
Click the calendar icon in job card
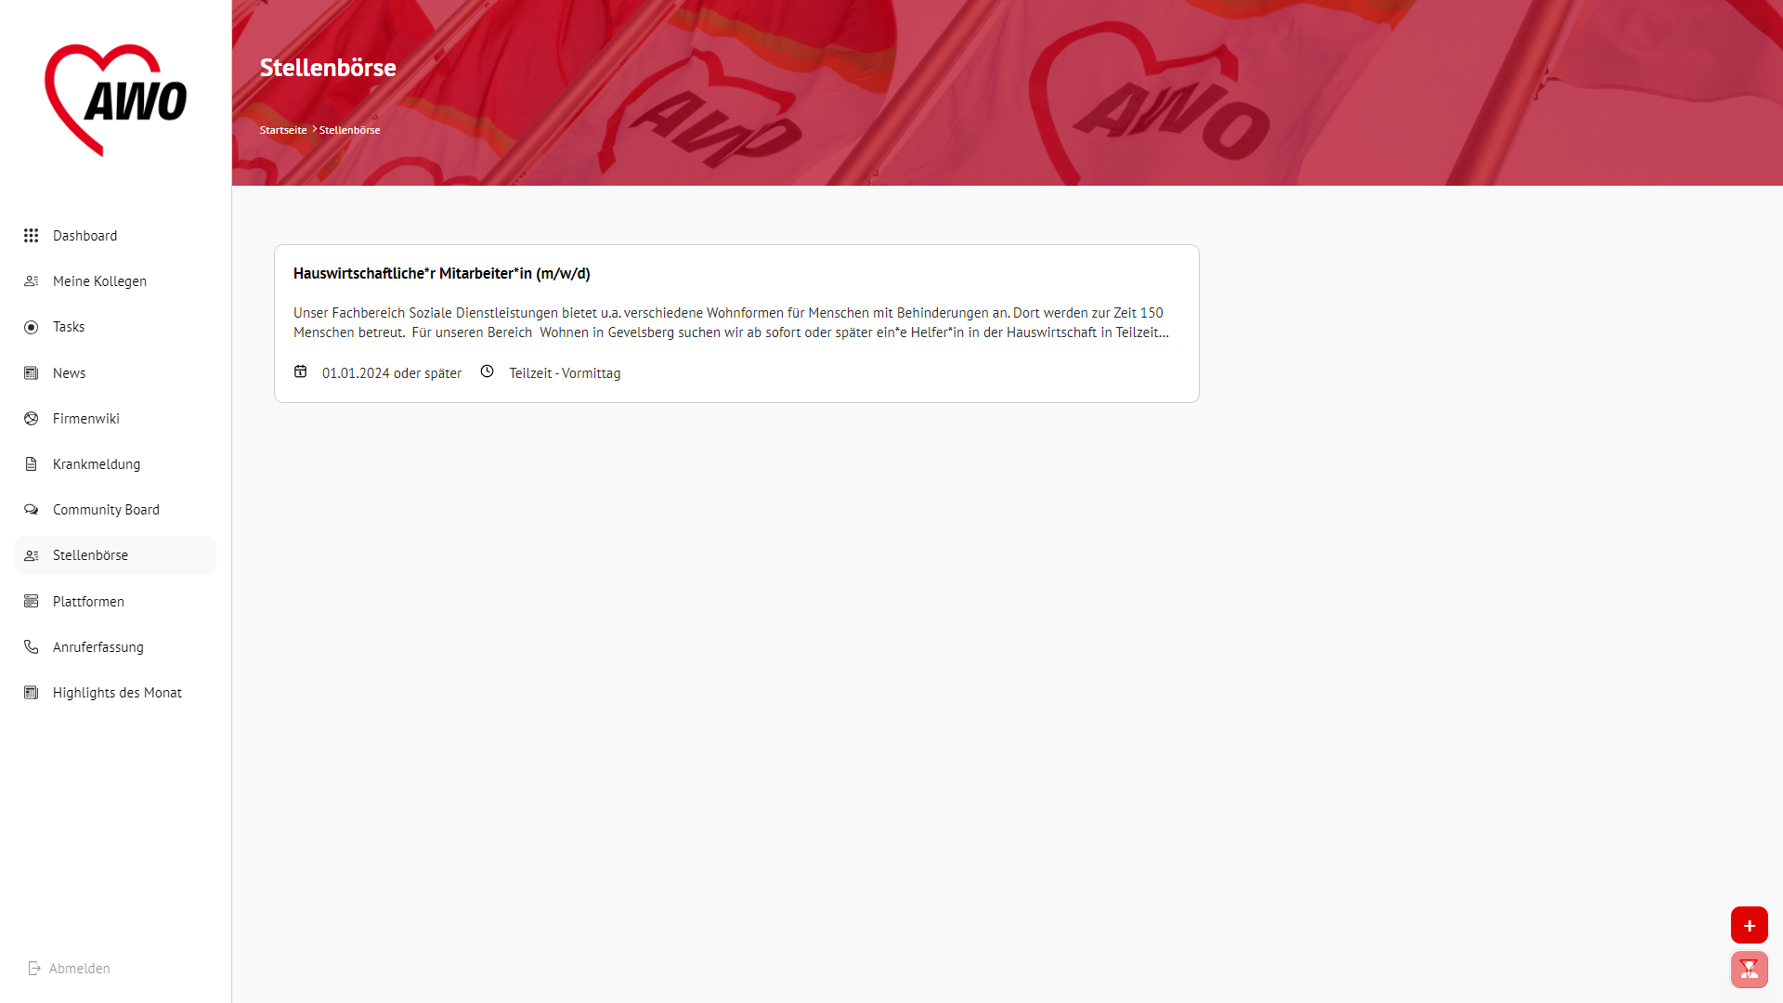301,371
